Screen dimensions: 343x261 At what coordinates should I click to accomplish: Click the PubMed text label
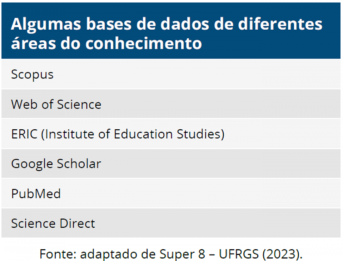pos(36,194)
